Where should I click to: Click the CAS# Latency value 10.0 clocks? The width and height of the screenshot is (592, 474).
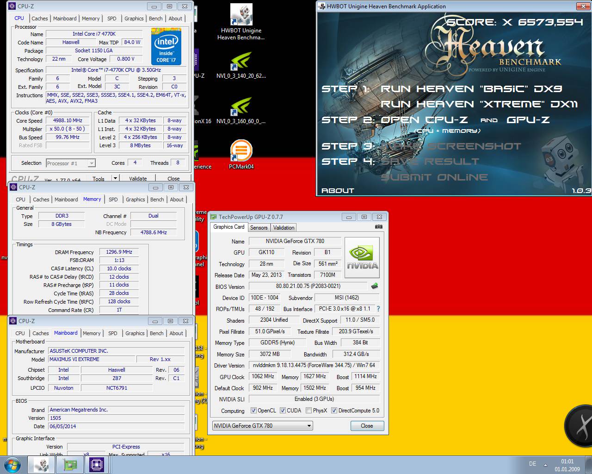pyautogui.click(x=119, y=268)
